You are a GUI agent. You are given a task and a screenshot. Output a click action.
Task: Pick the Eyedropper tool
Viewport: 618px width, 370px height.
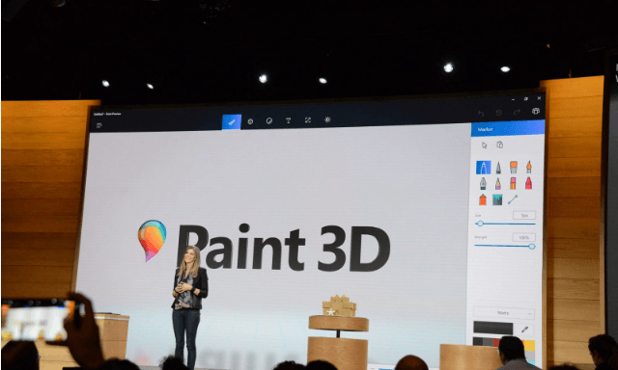click(x=524, y=330)
